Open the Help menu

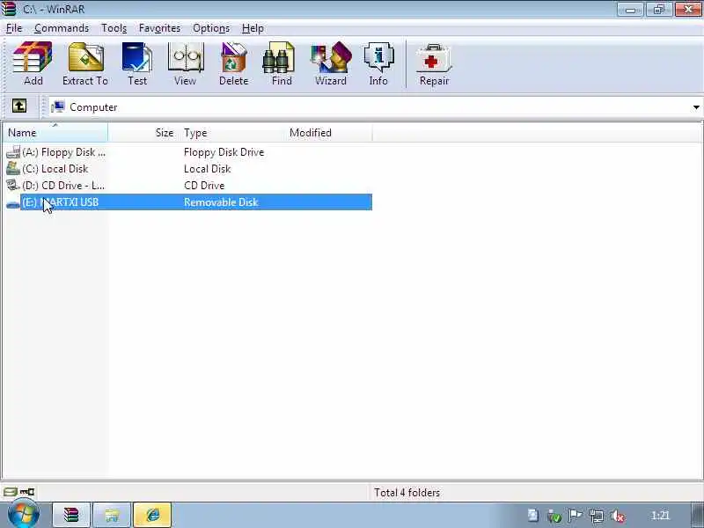(x=253, y=28)
